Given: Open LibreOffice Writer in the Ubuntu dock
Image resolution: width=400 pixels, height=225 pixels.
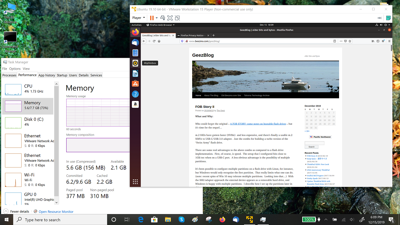Looking at the screenshot, I should click(x=135, y=73).
